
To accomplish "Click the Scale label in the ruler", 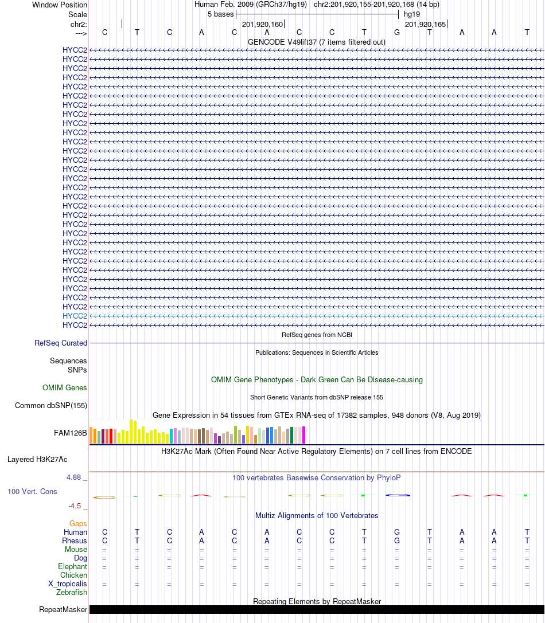I will coord(77,14).
